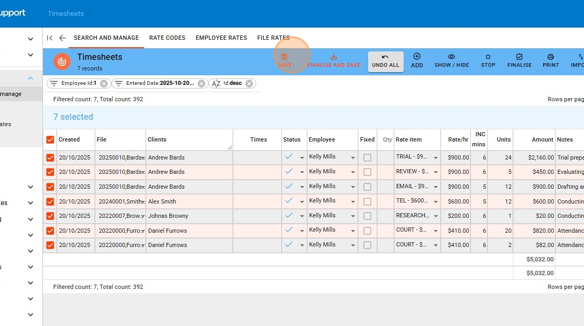Viewport: 584px width, 326px height.
Task: Switch to the Rate Codes tab
Action: (x=167, y=38)
